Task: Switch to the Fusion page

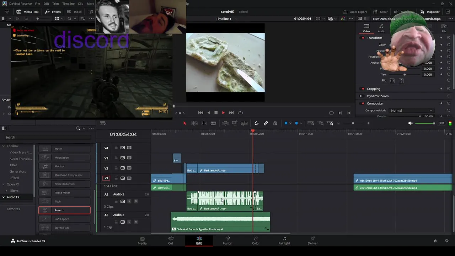Action: point(227,241)
